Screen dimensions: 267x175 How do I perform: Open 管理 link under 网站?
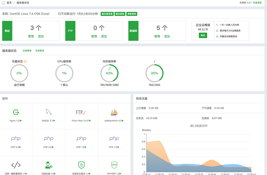(x=31, y=37)
